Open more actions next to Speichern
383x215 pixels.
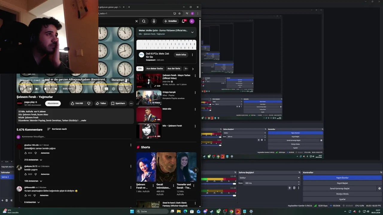point(131,103)
